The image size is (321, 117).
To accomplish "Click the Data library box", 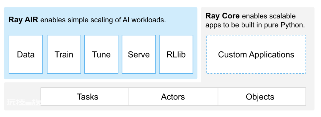I will point(26,54).
